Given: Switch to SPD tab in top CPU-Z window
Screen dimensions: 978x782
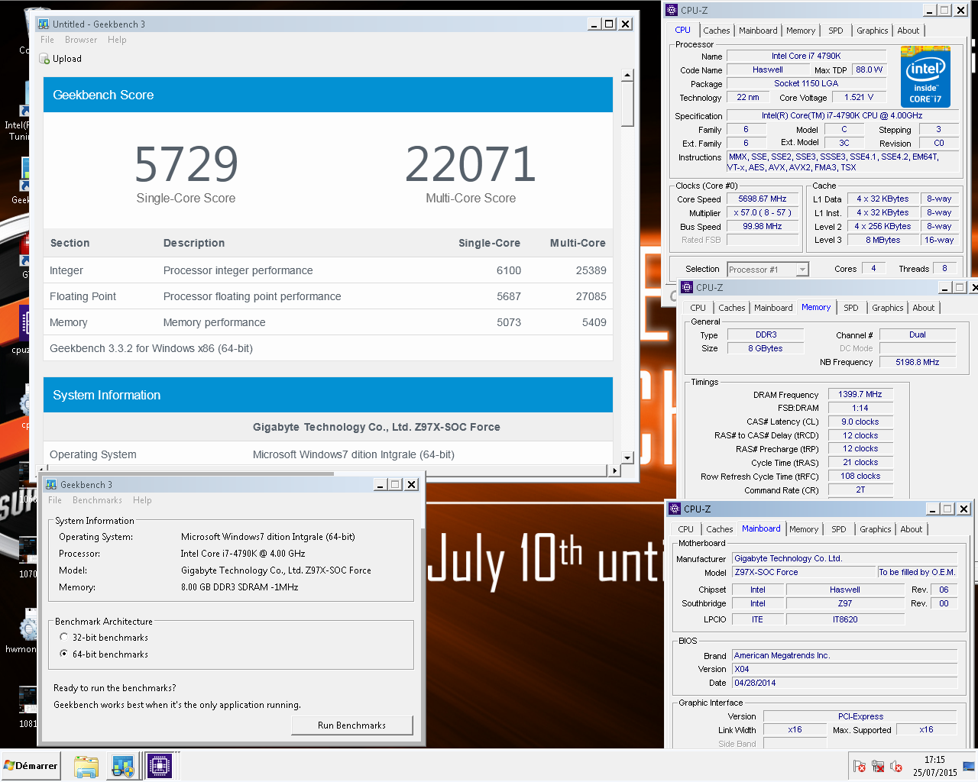Looking at the screenshot, I should (x=836, y=31).
